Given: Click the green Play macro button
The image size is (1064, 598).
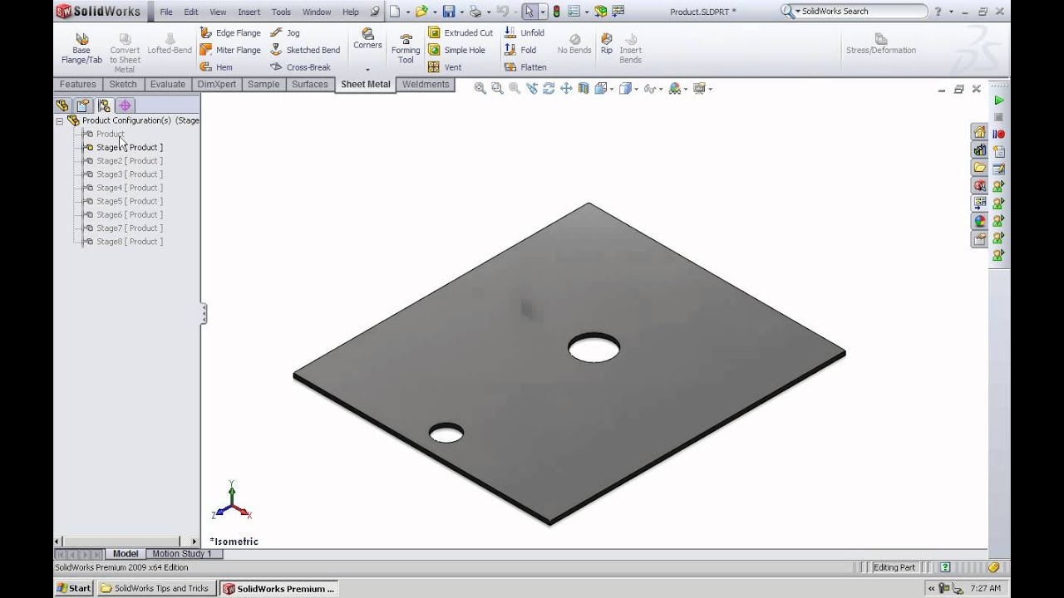Looking at the screenshot, I should pos(999,100).
